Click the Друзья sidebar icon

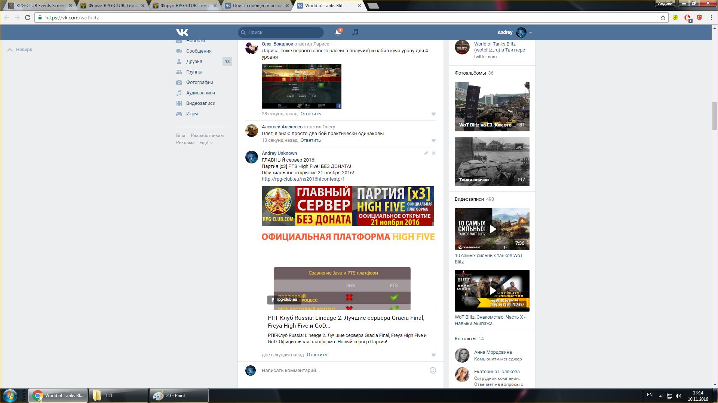[179, 62]
